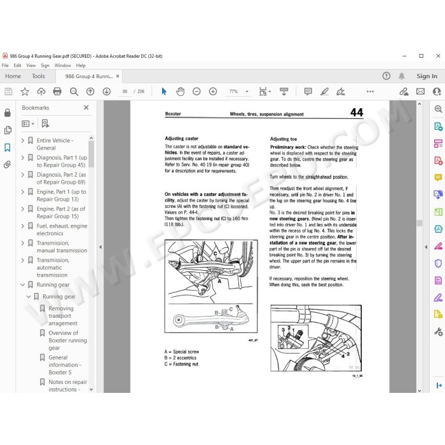Viewport: 445px width, 445px height.
Task: Open Overview of Boxster running gear bookmark
Action: [67, 340]
